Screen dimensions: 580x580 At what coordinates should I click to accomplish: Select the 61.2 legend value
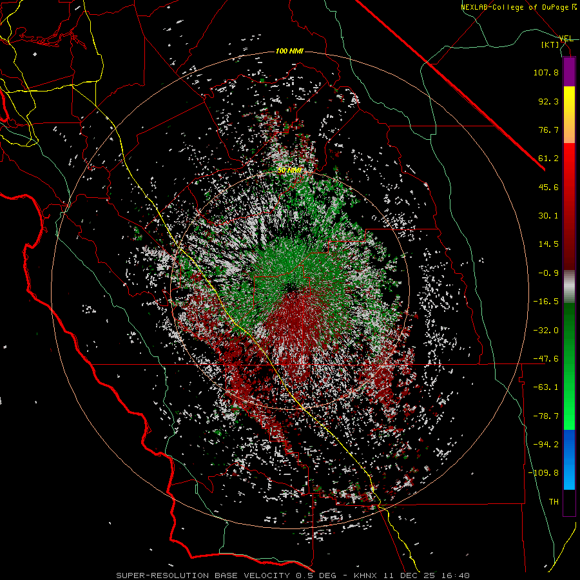[x=548, y=159]
